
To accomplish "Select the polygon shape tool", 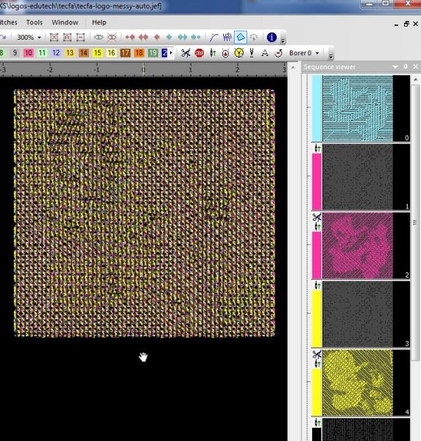I will click(241, 37).
